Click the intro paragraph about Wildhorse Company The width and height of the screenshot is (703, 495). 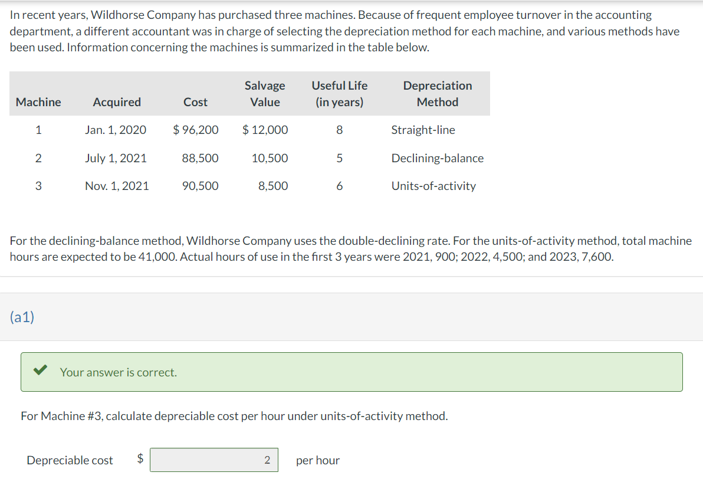point(344,31)
